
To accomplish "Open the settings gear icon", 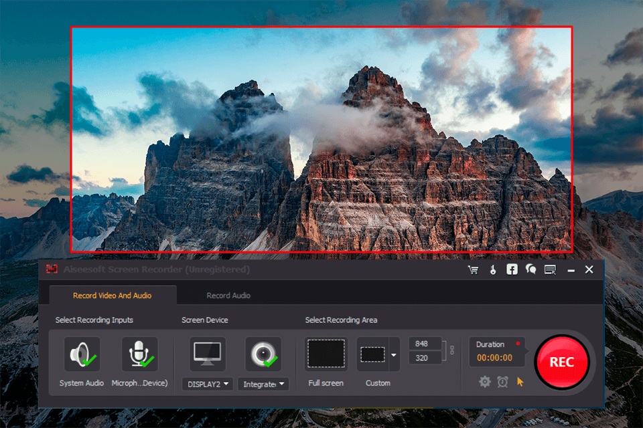I will coord(485,382).
